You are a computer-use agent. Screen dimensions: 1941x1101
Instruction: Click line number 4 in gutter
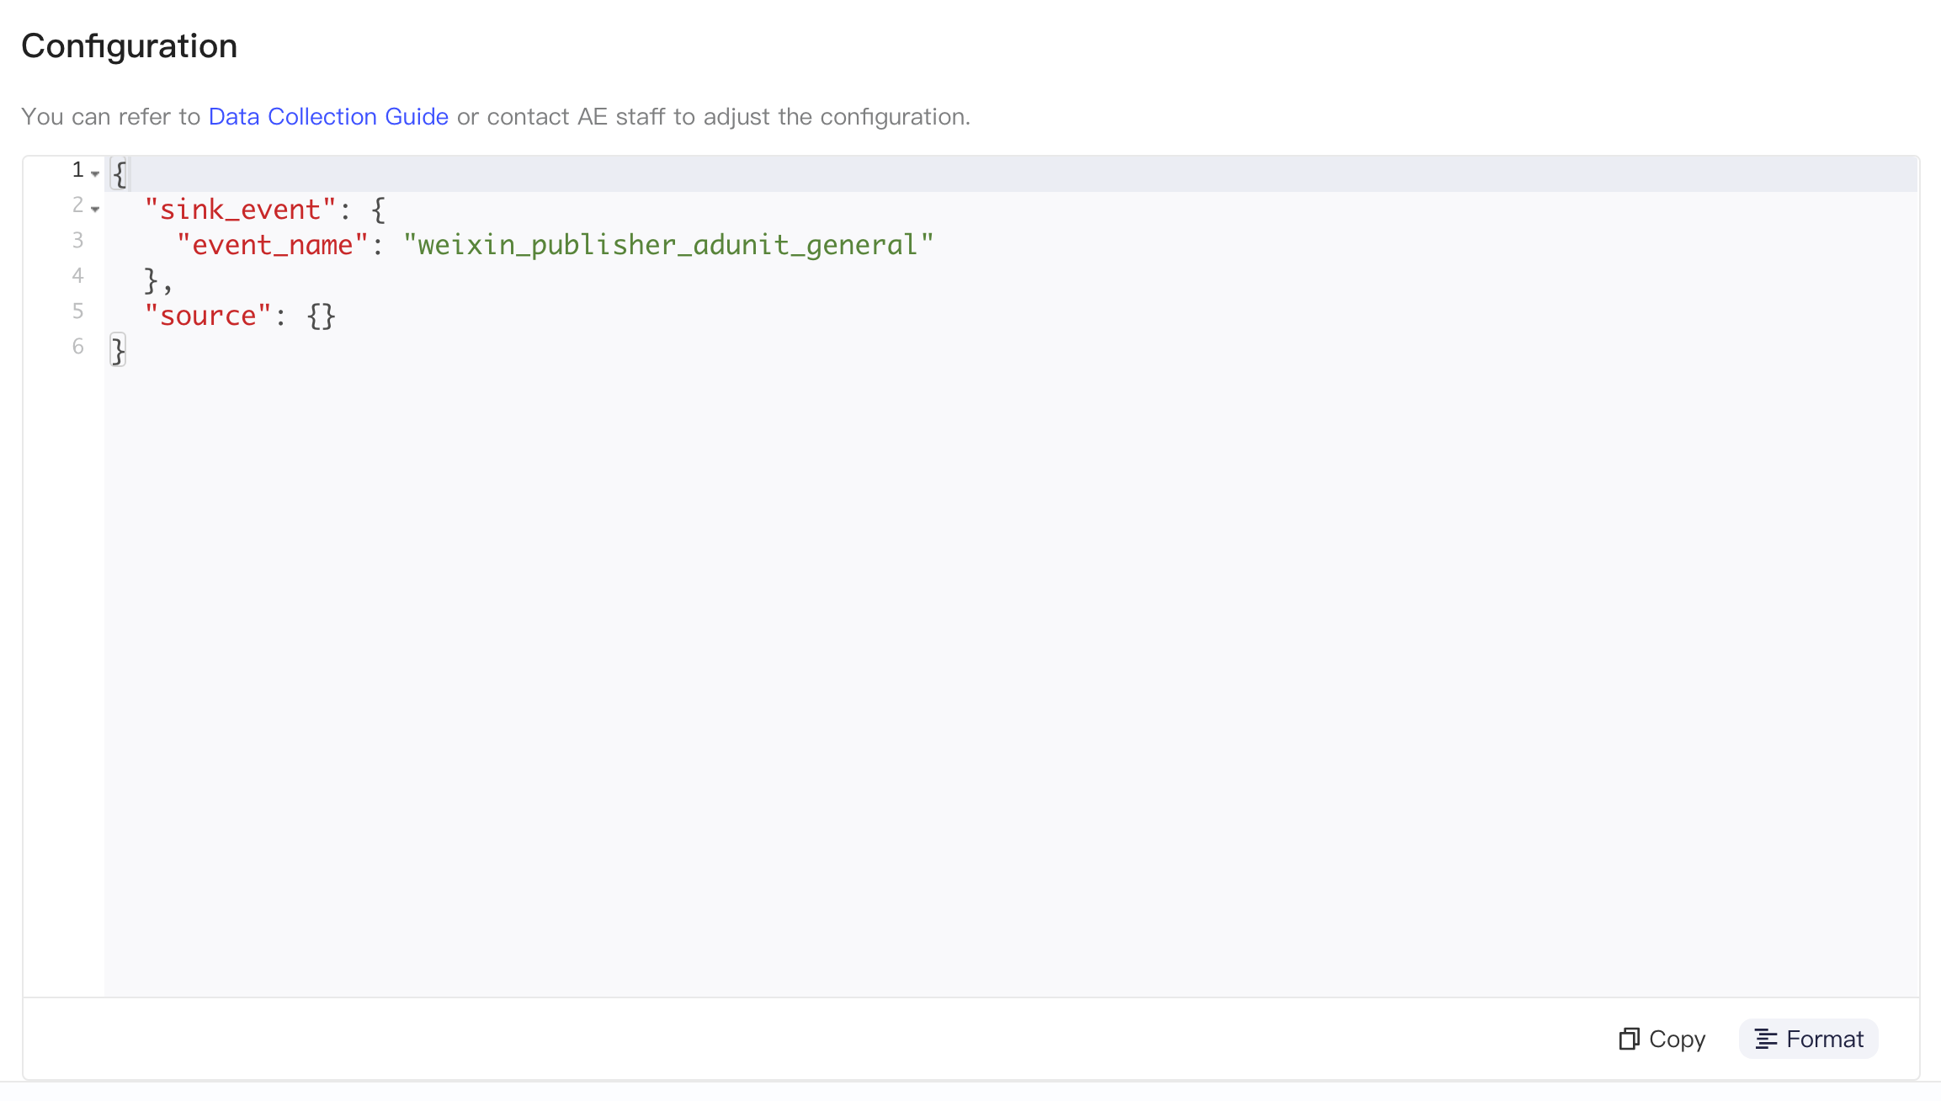click(x=77, y=276)
